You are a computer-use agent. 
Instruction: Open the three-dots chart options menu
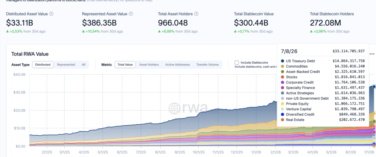point(372,54)
